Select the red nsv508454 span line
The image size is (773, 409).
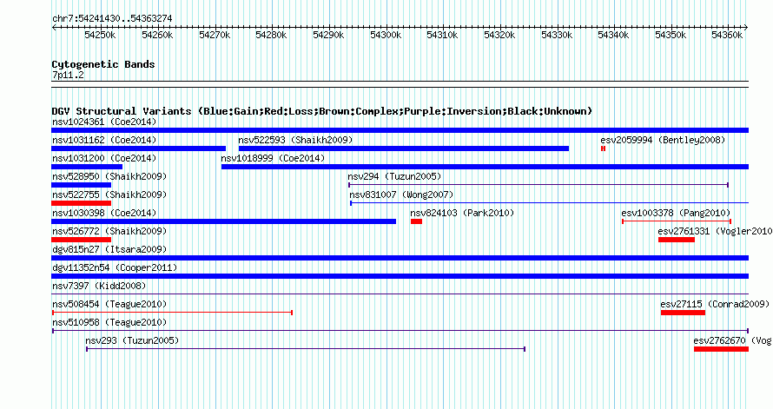coord(173,313)
